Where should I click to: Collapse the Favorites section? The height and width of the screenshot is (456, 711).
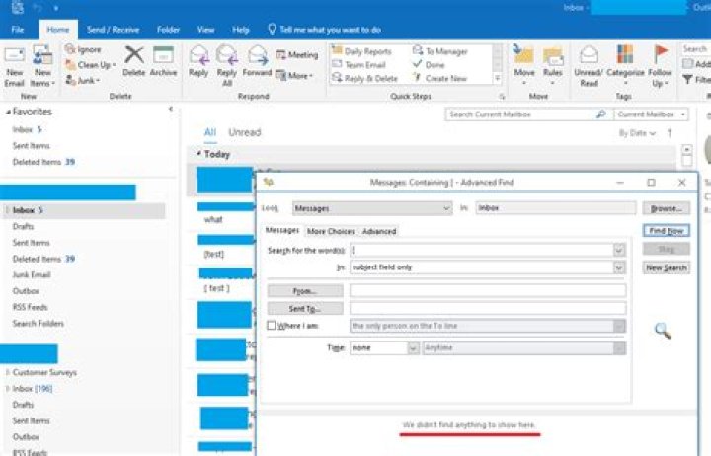[8, 112]
